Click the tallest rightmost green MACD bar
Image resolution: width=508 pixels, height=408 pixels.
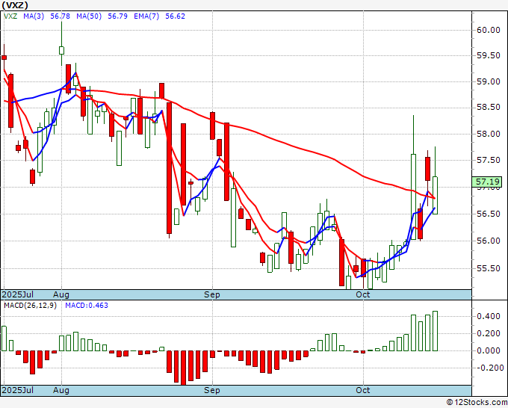435,331
